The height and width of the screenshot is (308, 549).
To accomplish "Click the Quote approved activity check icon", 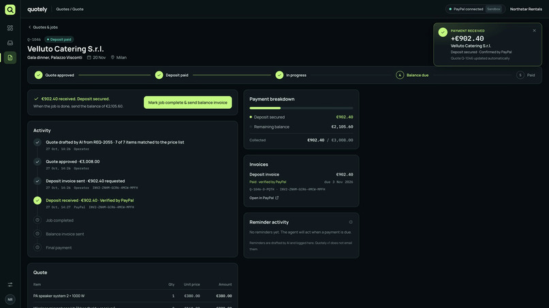I will (37, 162).
